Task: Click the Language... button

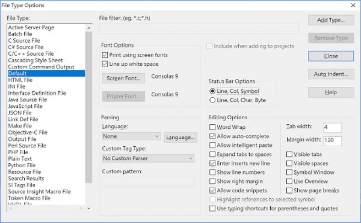Action: 180,137
